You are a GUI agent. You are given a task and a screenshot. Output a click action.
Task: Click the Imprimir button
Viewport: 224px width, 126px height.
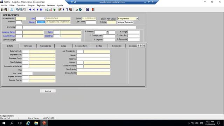[x=48, y=91]
